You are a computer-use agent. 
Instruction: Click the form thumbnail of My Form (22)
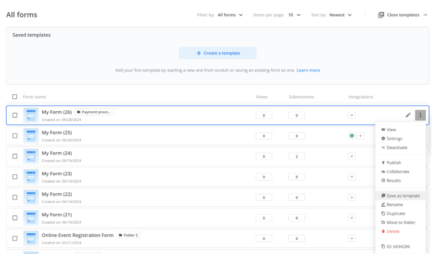[x=31, y=197]
